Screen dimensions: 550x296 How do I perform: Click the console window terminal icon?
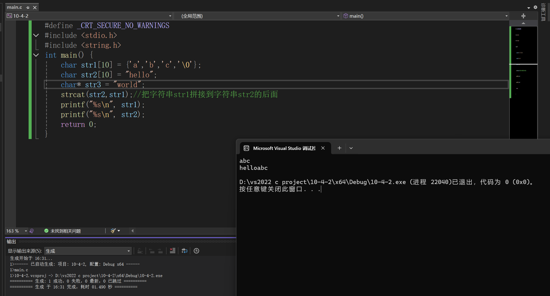(x=246, y=148)
